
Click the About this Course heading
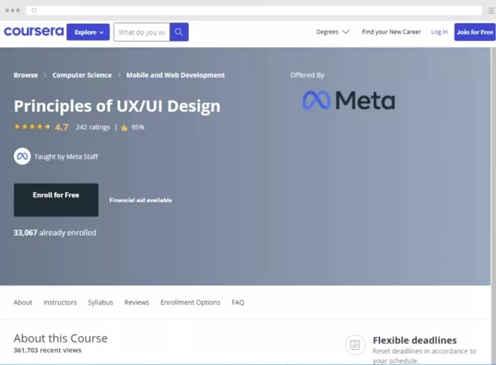pos(60,338)
